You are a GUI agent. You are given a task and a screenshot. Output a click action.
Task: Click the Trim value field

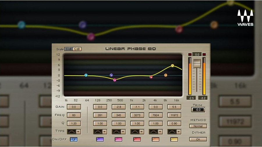click(198, 110)
